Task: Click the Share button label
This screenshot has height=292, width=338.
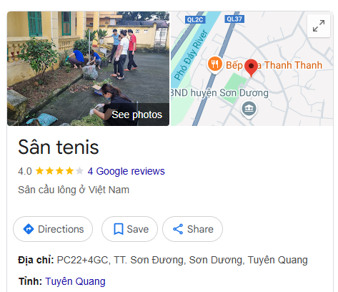Action: pyautogui.click(x=200, y=229)
